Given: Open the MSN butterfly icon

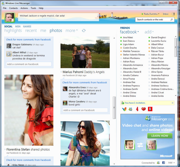Looking at the screenshot, I should click(124, 109).
